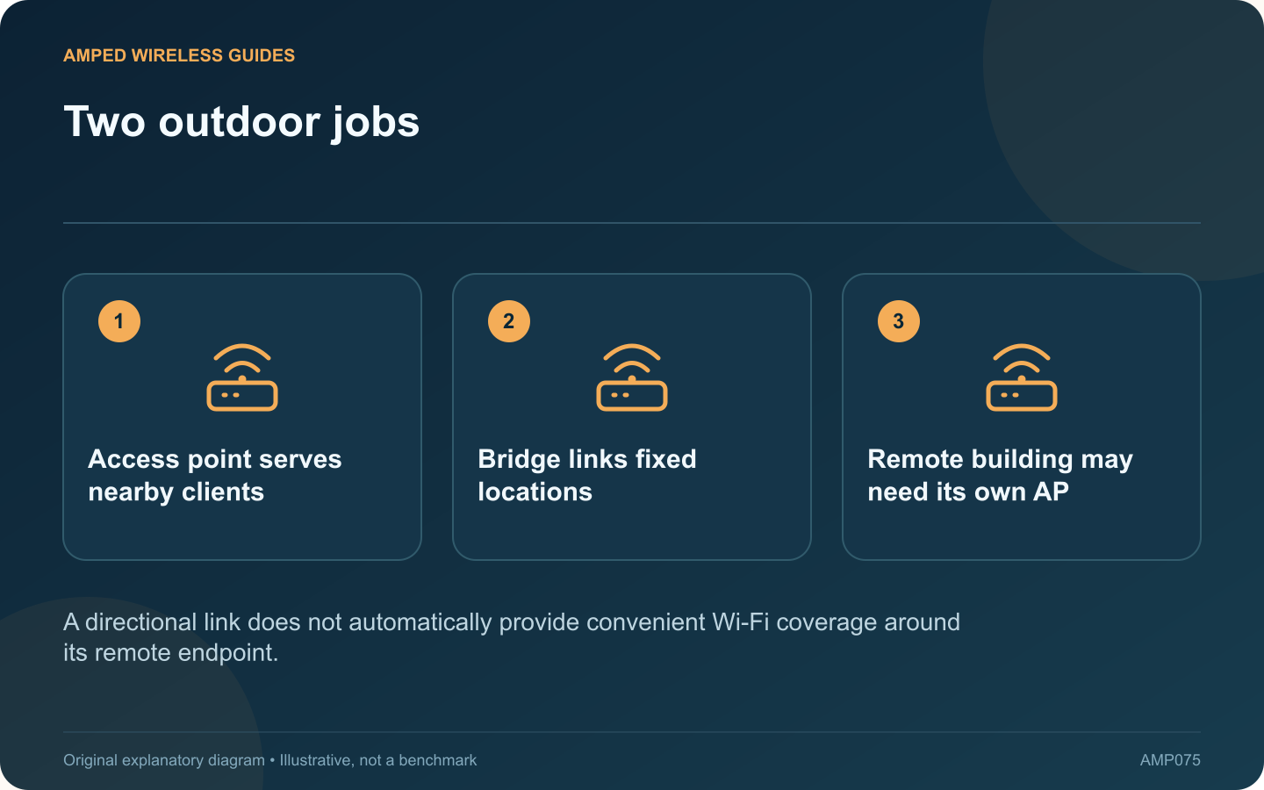
Task: Select the Remote building may need its own AP text
Action: 1001,476
